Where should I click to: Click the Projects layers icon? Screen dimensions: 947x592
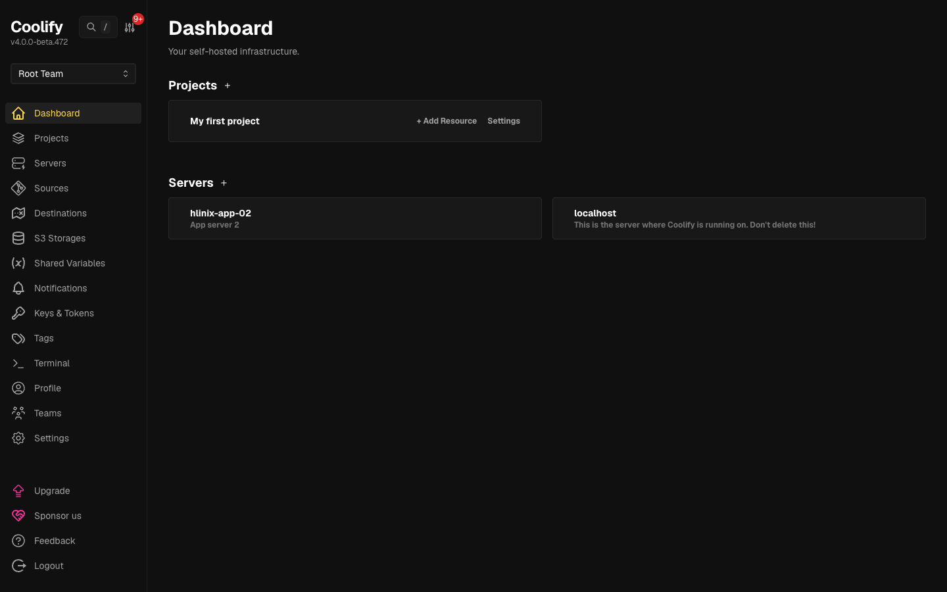[18, 138]
